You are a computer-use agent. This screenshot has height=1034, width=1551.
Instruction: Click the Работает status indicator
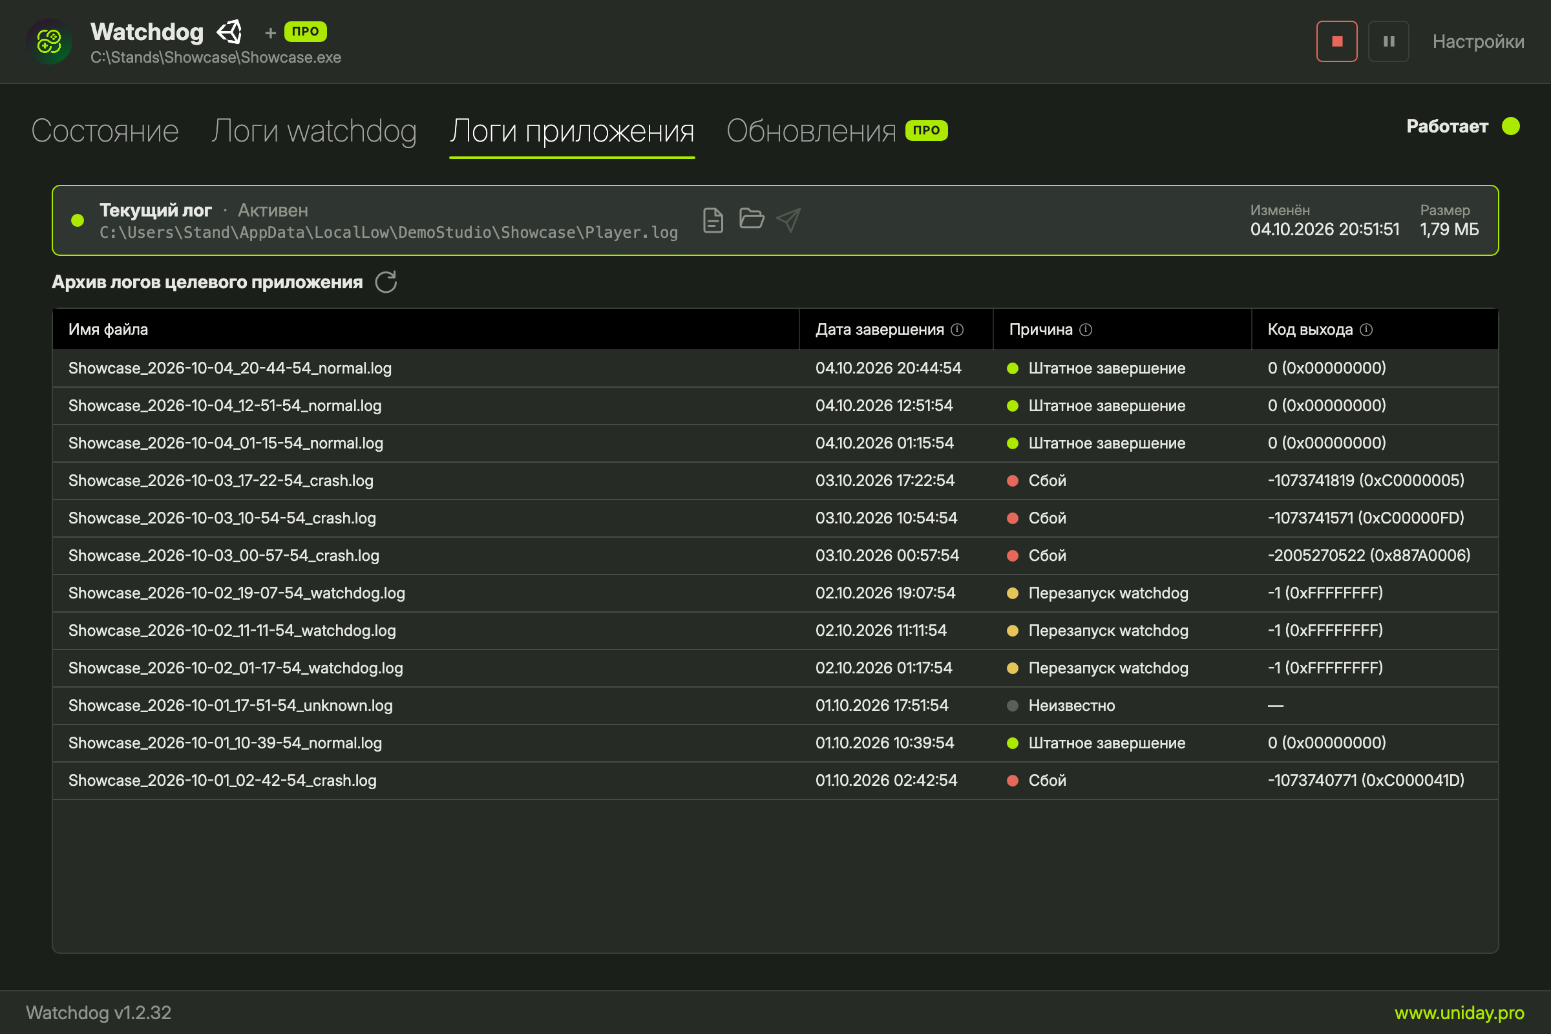point(1462,126)
